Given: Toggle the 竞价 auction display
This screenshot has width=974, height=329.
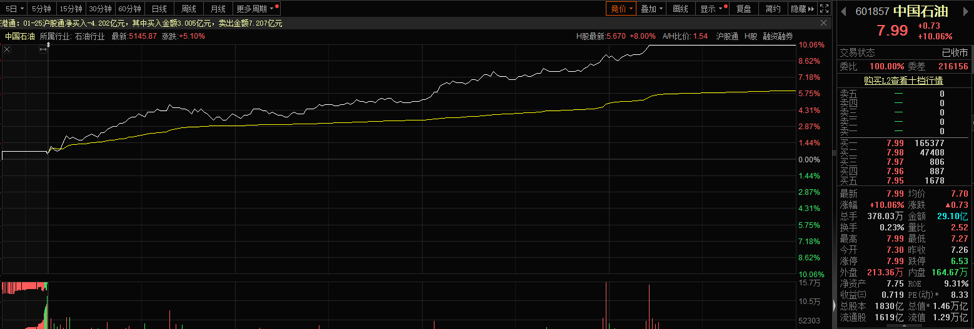Looking at the screenshot, I should [x=621, y=9].
